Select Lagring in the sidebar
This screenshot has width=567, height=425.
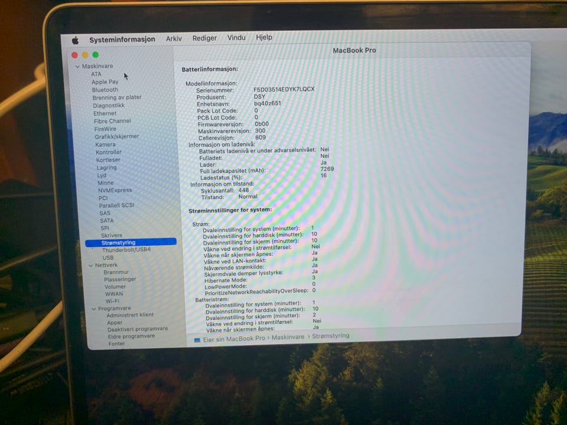[107, 168]
